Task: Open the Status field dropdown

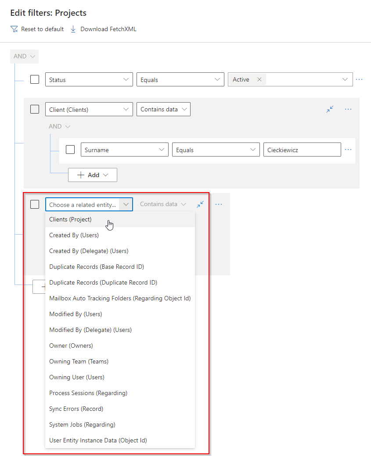Action: tap(89, 79)
